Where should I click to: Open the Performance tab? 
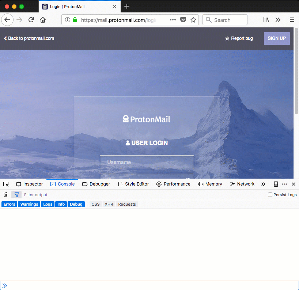point(173,184)
